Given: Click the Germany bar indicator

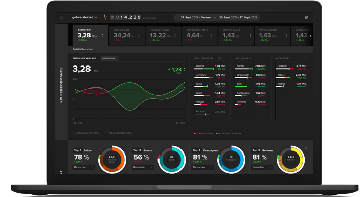Looking at the screenshot, I should pyautogui.click(x=204, y=78).
